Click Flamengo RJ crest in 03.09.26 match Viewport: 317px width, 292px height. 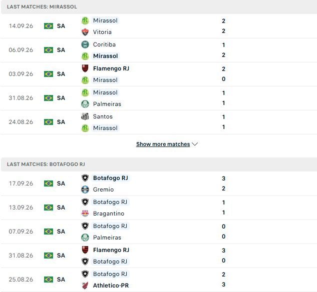tap(85, 68)
